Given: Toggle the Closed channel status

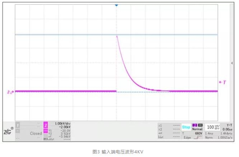Looking at the screenshot, I should point(35,133).
